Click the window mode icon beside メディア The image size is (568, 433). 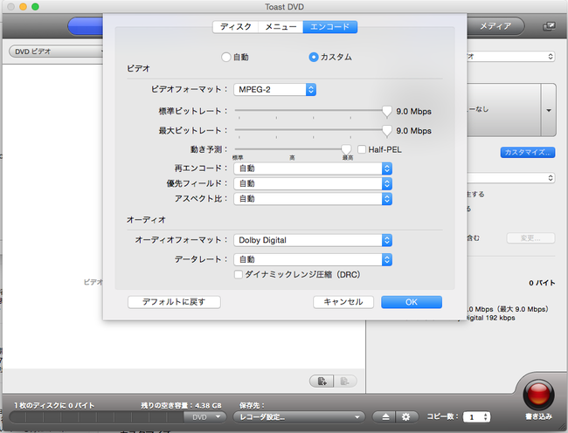pyautogui.click(x=549, y=26)
